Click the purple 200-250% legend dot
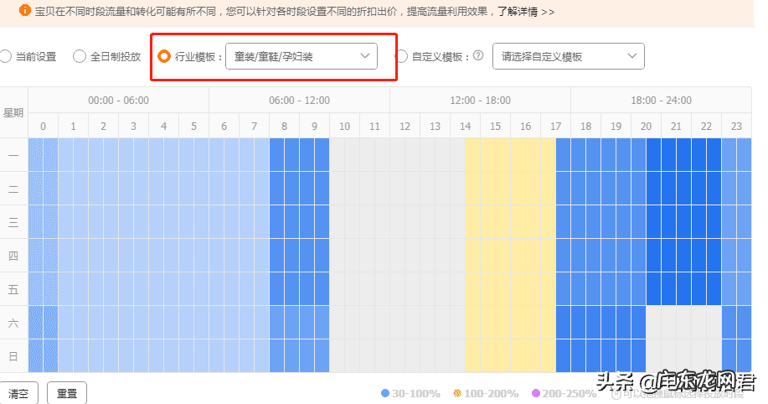Viewport: 768px width, 404px height. point(536,393)
